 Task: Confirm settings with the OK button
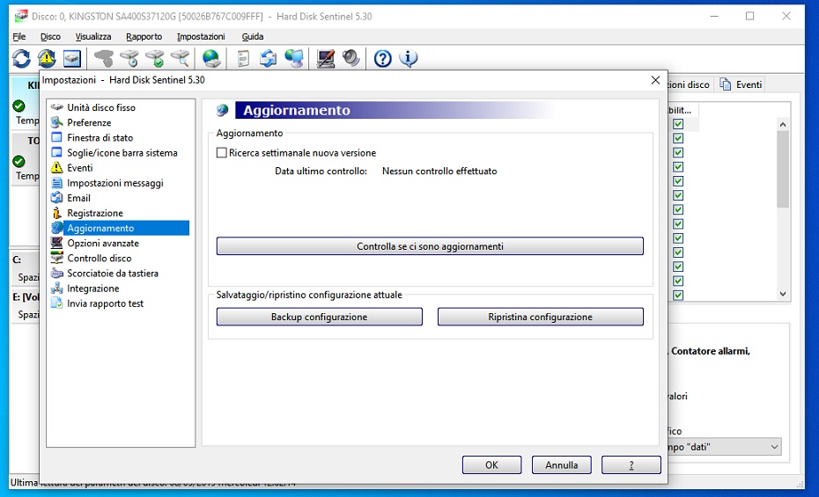(x=491, y=464)
